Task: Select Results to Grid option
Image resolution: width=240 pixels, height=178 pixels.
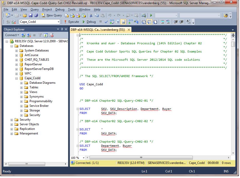Action: coord(149,22)
